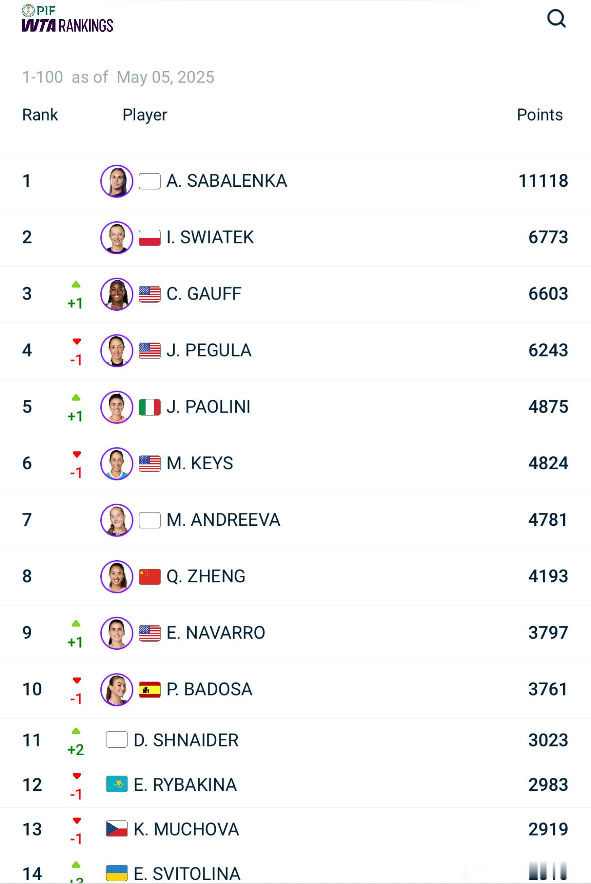Open D. Shnaider player name link
Screen dimensions: 591x884
coord(186,740)
